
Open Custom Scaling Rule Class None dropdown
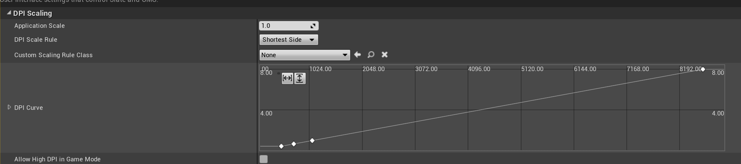[x=304, y=55]
